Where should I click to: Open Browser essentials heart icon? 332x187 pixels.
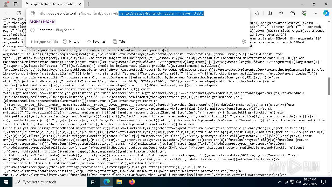coord(304,13)
